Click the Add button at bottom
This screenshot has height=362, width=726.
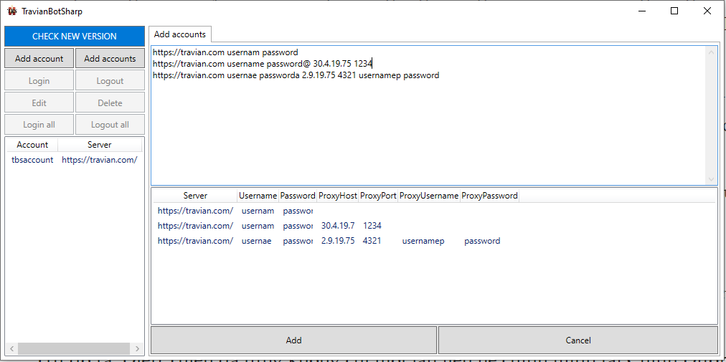[x=293, y=340]
